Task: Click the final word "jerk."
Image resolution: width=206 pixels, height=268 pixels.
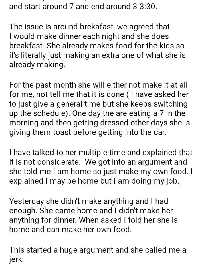Action: click(x=17, y=259)
